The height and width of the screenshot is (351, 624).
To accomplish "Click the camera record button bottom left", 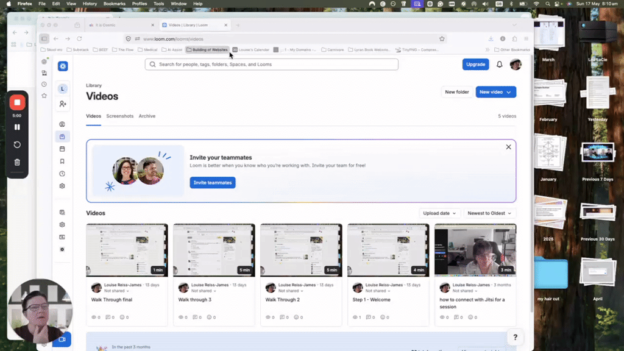I will pos(62,339).
